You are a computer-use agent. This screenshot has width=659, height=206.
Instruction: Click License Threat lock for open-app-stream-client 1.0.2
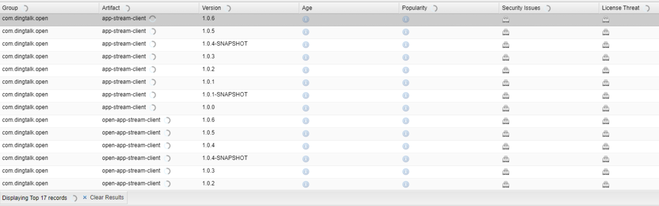(606, 185)
